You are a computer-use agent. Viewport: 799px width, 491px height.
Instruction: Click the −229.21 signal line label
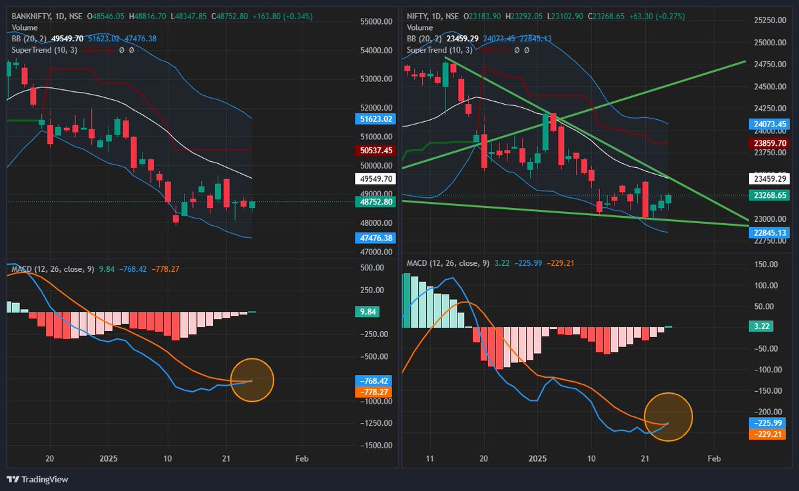[x=768, y=434]
